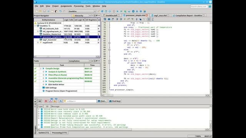This screenshot has height=138, width=246.
Task: Expand the Fitter (Place & Route) task
Action: coord(43,75)
